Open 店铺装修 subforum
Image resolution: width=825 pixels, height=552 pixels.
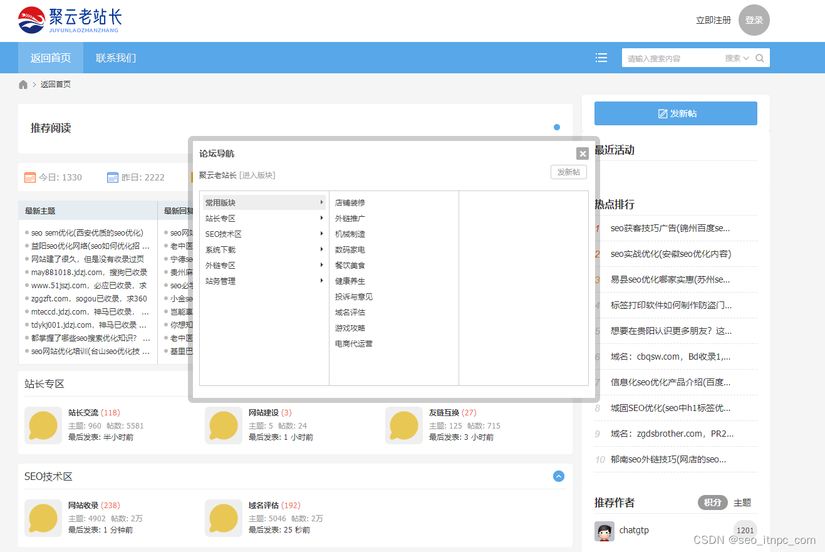point(350,202)
